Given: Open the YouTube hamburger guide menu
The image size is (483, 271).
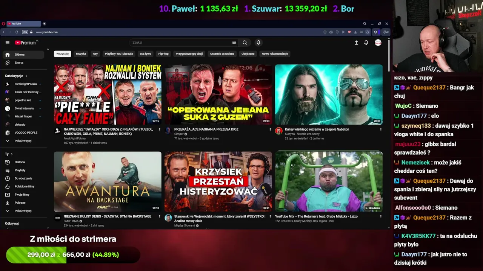Looking at the screenshot, I should (x=7, y=43).
